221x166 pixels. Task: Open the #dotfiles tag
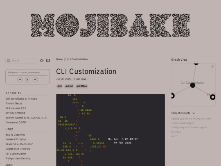click(x=81, y=86)
